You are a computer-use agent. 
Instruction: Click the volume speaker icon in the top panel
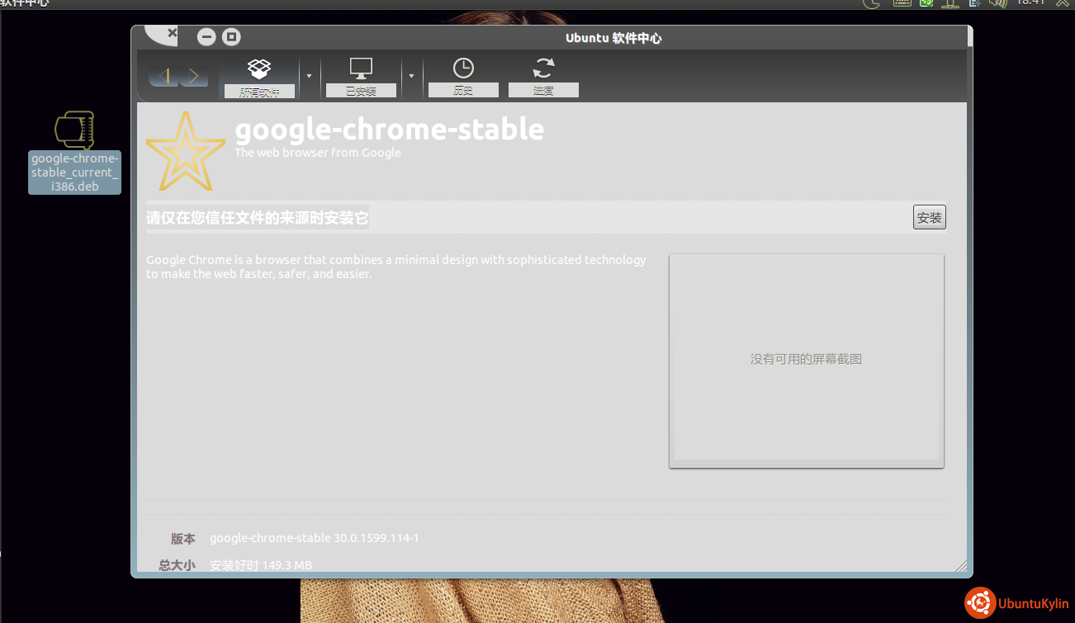pos(997,2)
